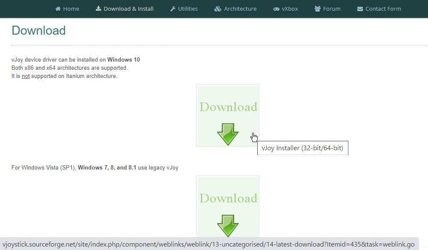Screen dimensions: 428x250
Task: Click the envelope icon beside Contact Form
Action: pos(360,9)
